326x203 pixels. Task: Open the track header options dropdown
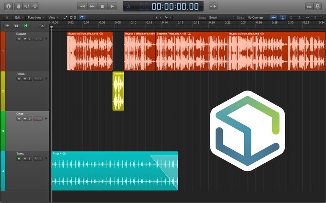[x=42, y=26]
